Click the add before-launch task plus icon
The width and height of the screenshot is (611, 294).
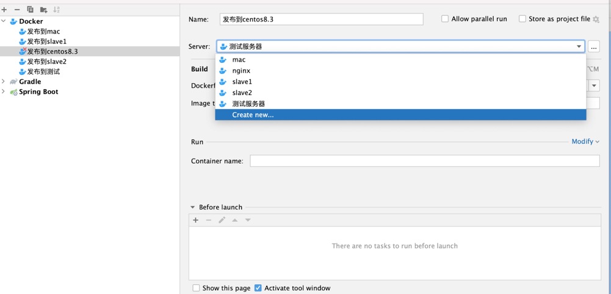tap(196, 220)
